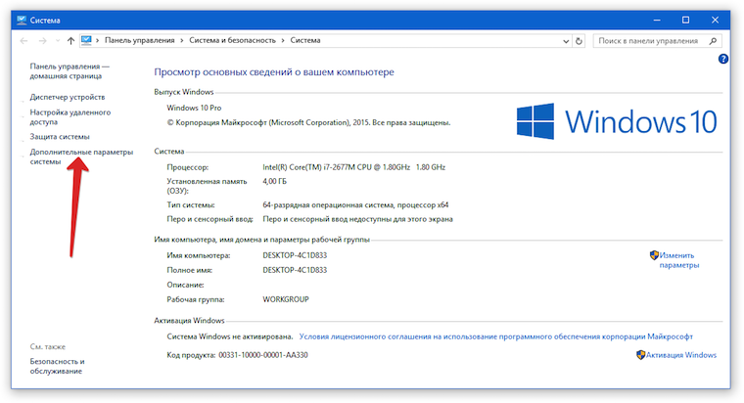The width and height of the screenshot is (744, 403).
Task: Click the Активация Windows link
Action: coord(682,355)
